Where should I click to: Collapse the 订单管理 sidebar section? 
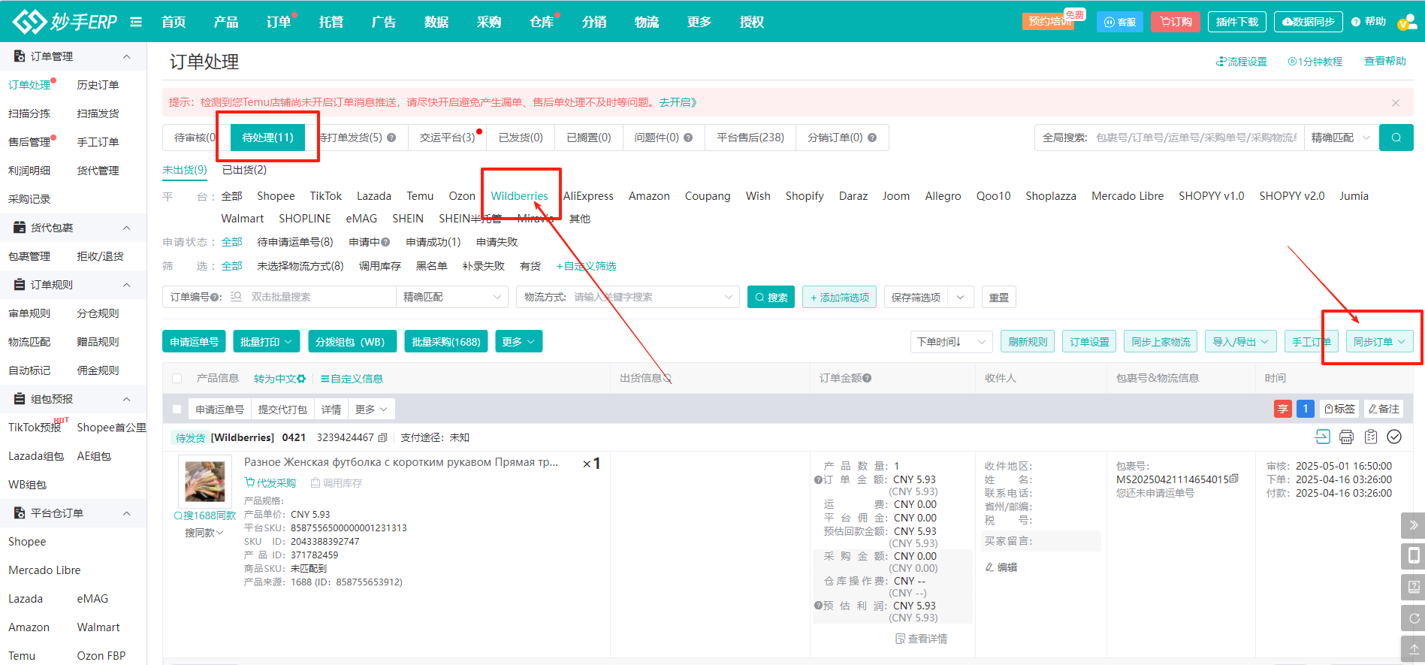[x=127, y=56]
